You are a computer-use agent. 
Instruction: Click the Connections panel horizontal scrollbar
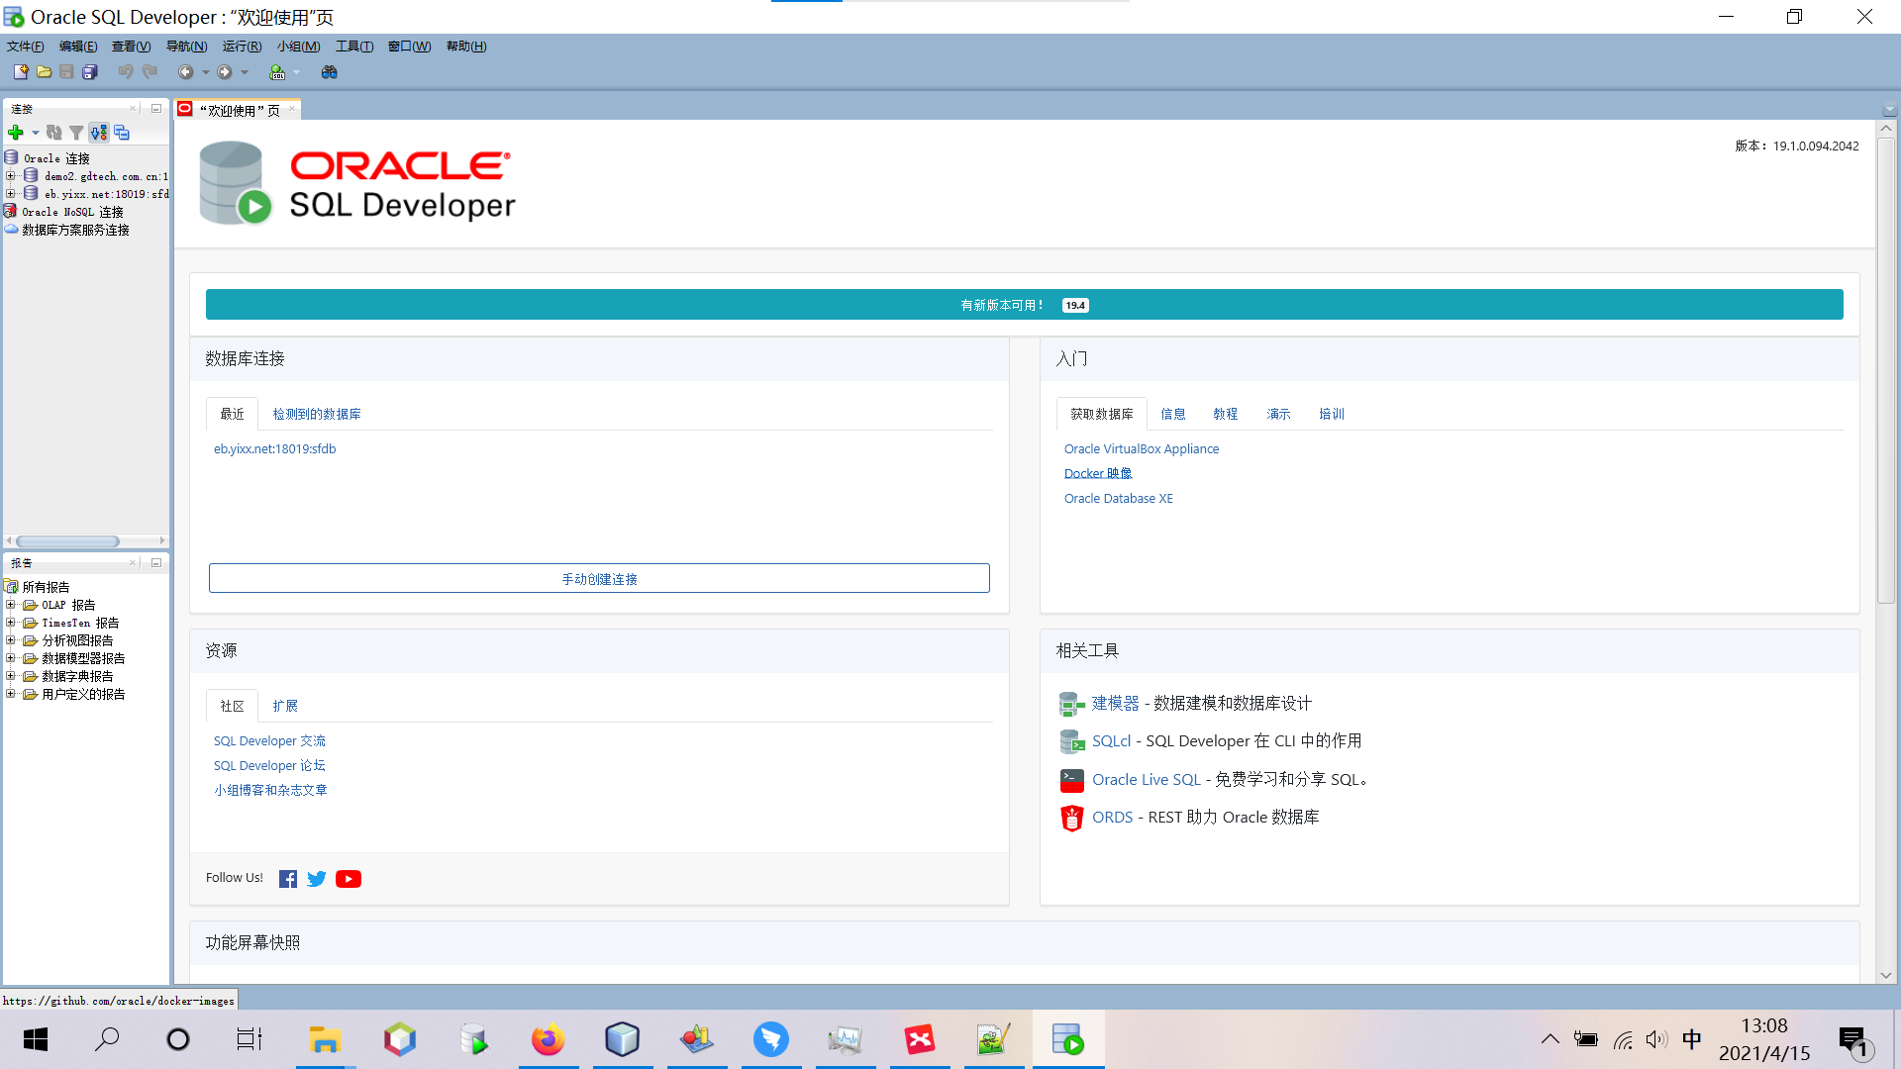point(67,541)
